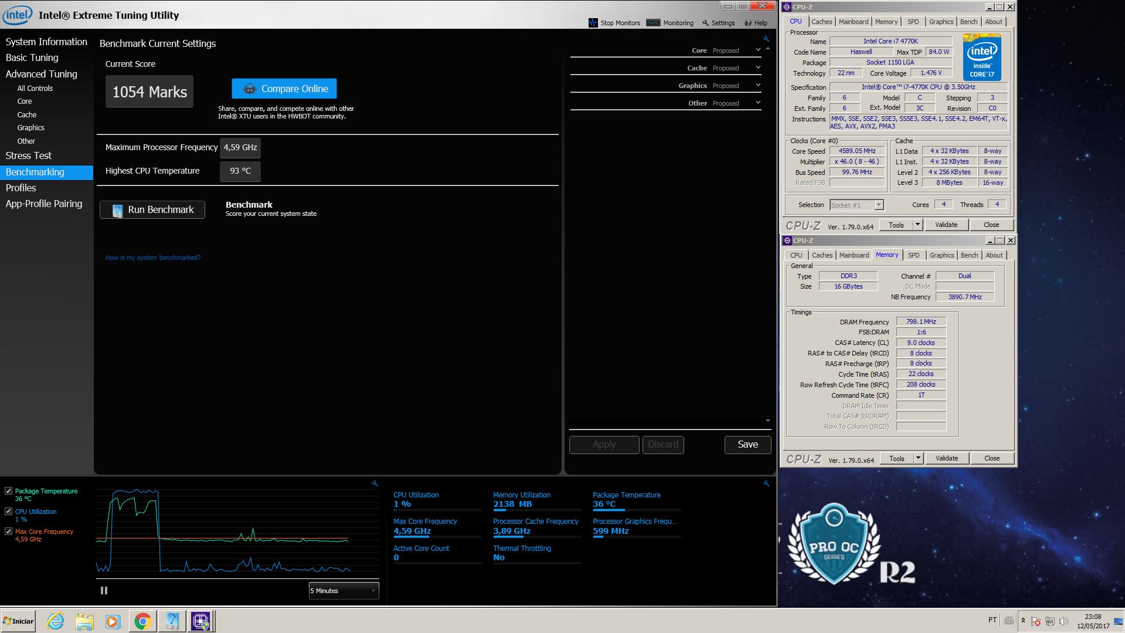Click wrench icon on the monitoring graph

click(x=375, y=484)
